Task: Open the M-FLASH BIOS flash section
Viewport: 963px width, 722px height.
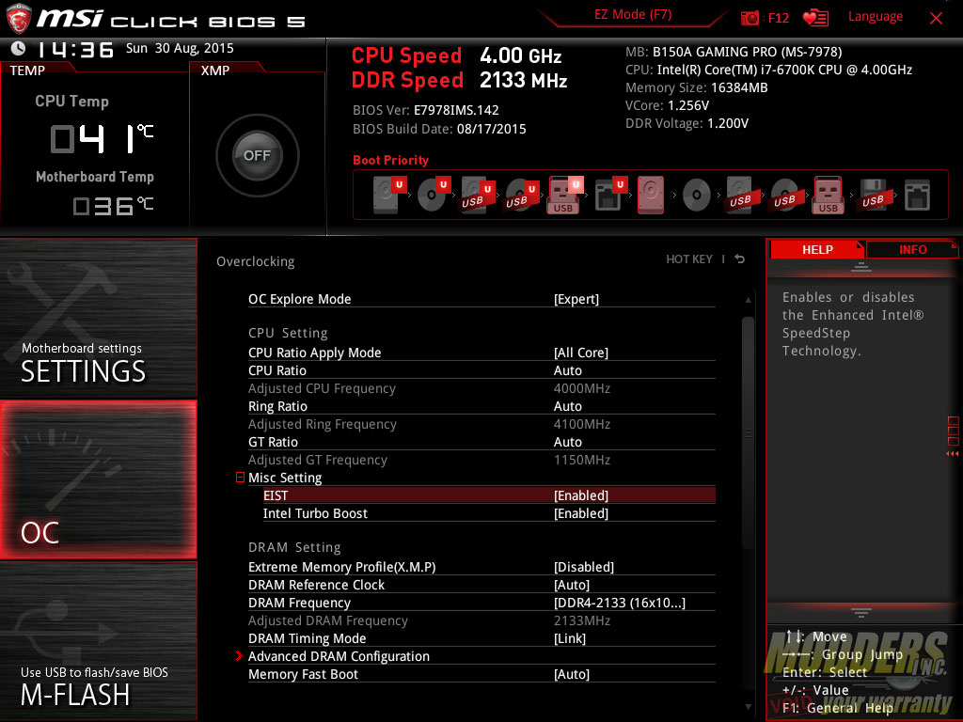Action: coord(99,641)
